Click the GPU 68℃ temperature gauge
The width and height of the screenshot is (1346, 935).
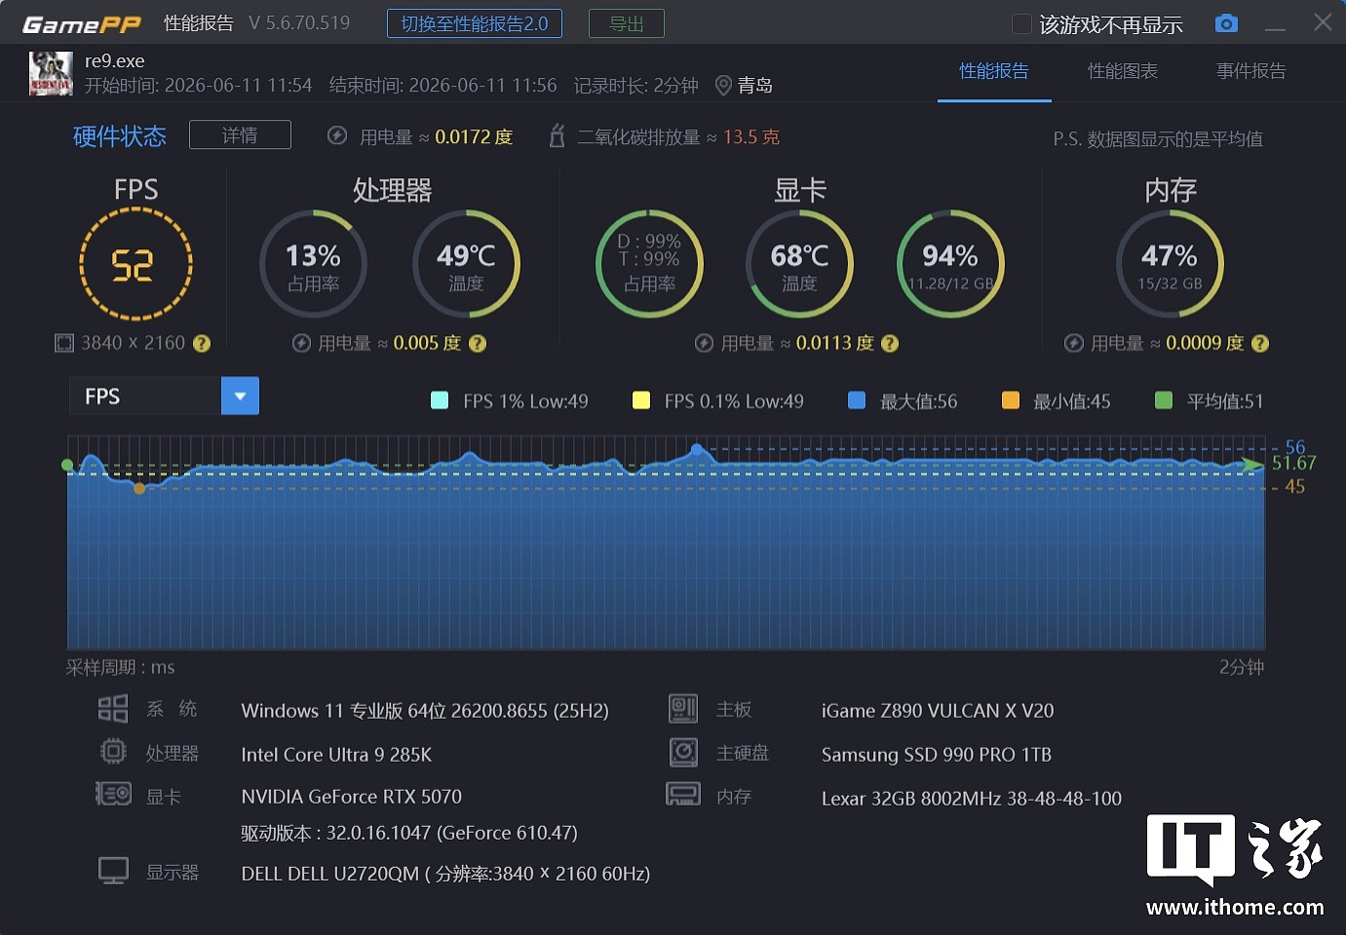(x=799, y=264)
